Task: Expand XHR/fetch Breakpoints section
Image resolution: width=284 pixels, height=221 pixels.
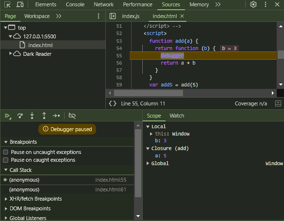Action: 6,199
